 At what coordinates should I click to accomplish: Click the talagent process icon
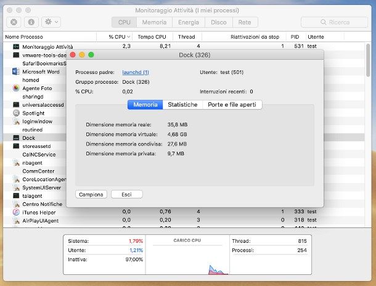point(16,195)
